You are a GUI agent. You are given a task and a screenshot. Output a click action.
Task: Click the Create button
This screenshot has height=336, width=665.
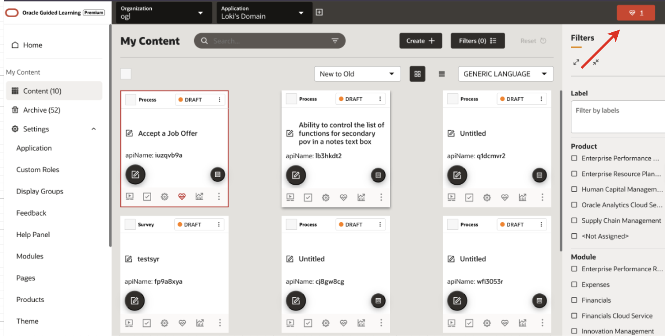pos(421,41)
